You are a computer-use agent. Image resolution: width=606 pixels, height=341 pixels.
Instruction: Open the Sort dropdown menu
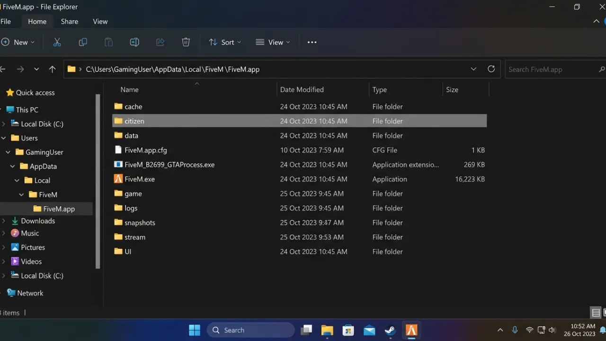click(225, 42)
